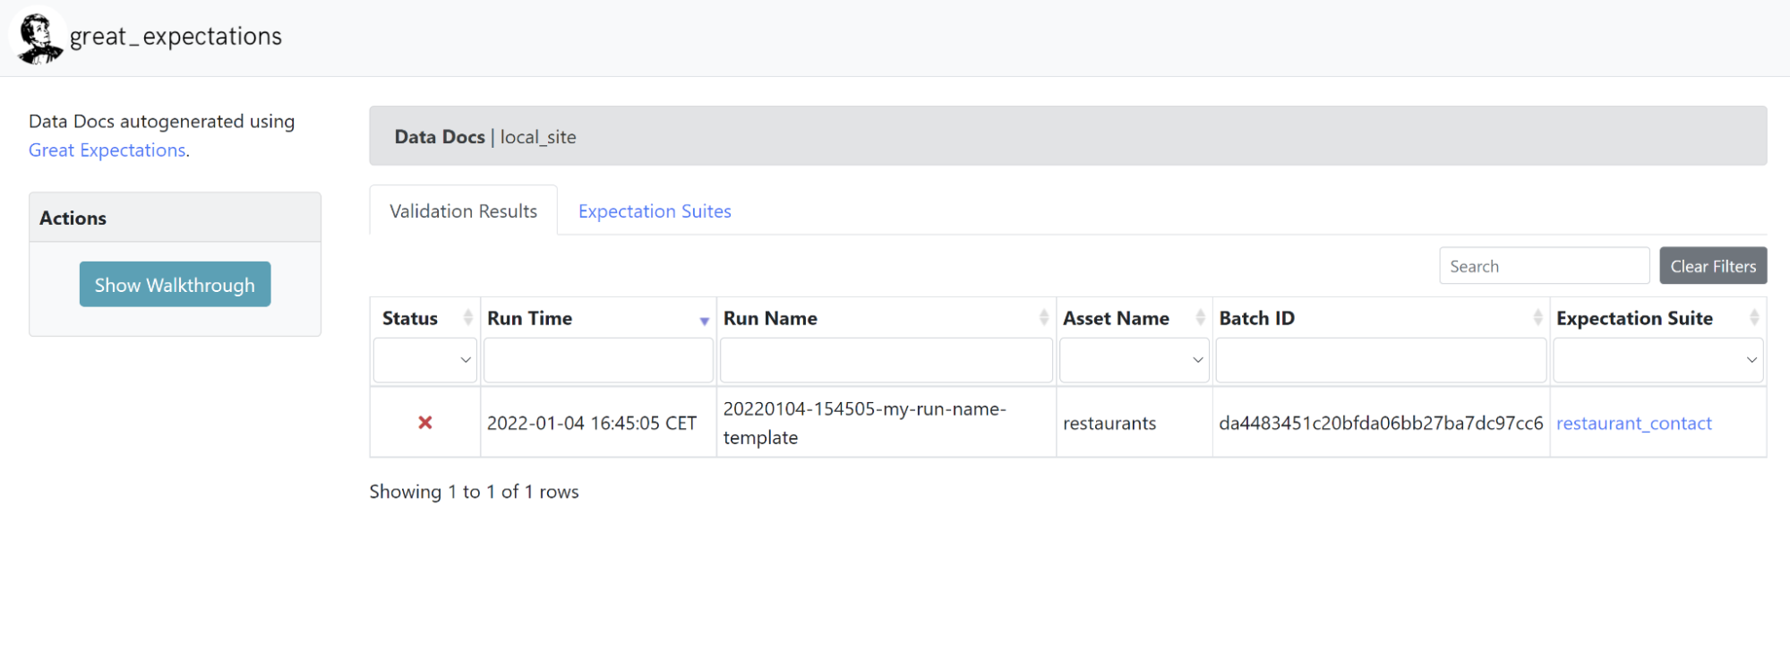The image size is (1790, 669).
Task: Focus the Search input field
Action: pyautogui.click(x=1544, y=266)
